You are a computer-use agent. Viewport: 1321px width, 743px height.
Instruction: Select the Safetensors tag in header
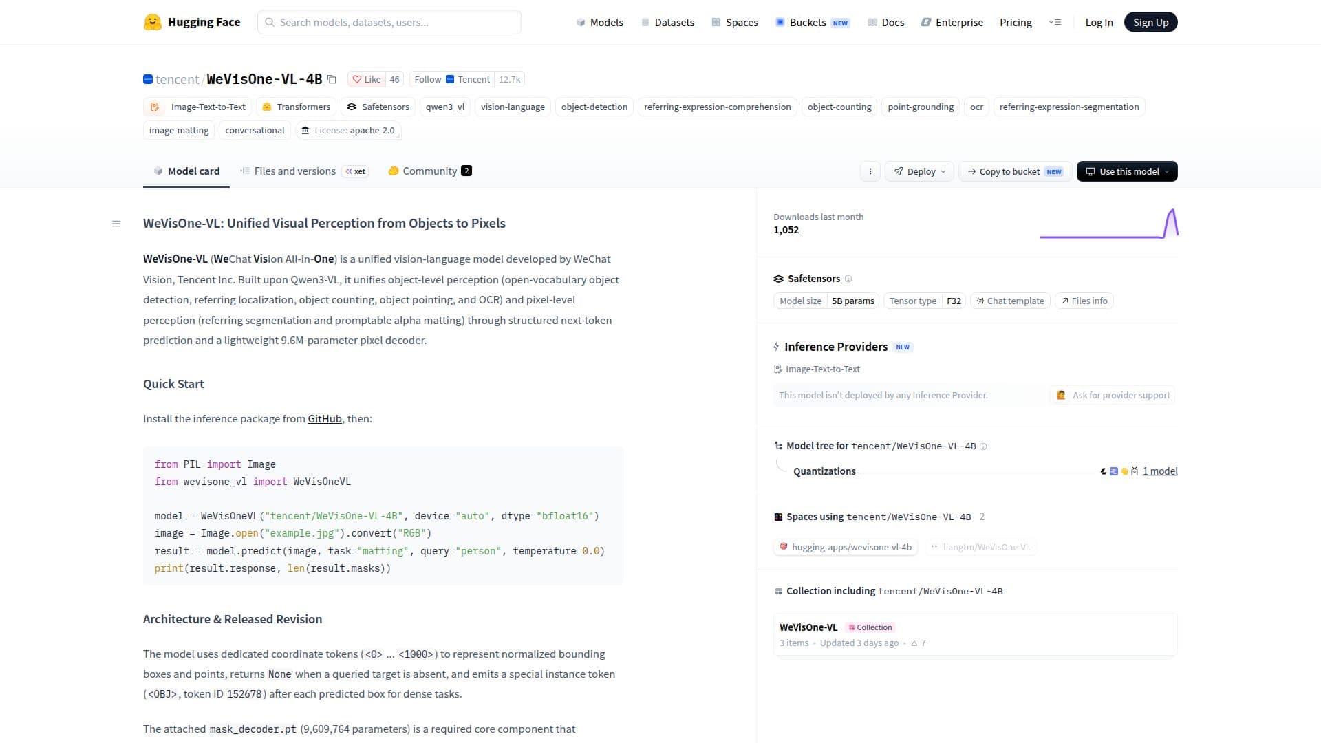point(378,107)
